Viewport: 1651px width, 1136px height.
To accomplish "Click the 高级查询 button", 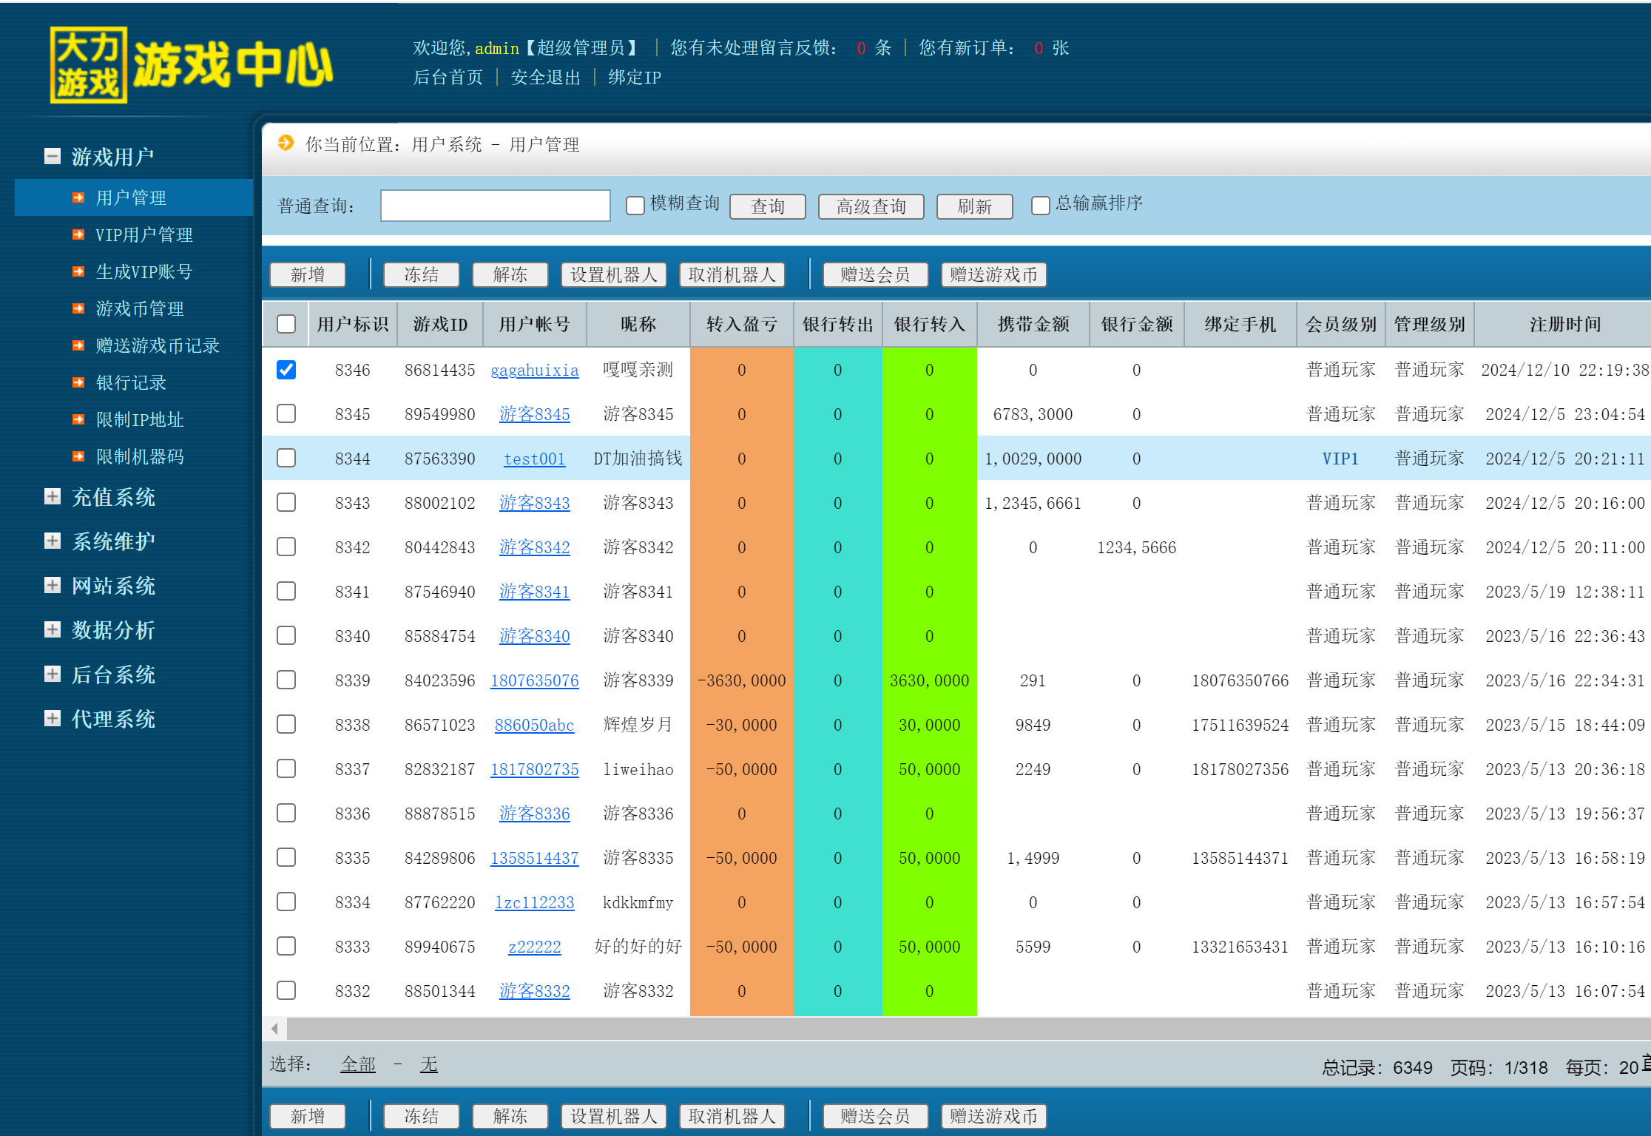I will click(x=871, y=206).
